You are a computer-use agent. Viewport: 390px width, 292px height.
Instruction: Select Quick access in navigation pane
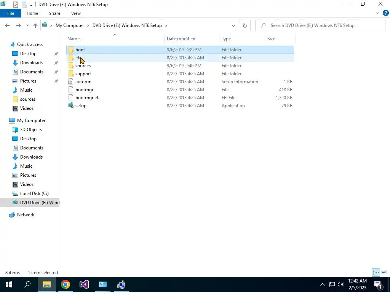30,44
